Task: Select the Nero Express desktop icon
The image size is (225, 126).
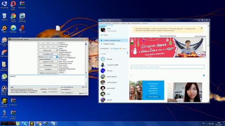Action: [4, 53]
